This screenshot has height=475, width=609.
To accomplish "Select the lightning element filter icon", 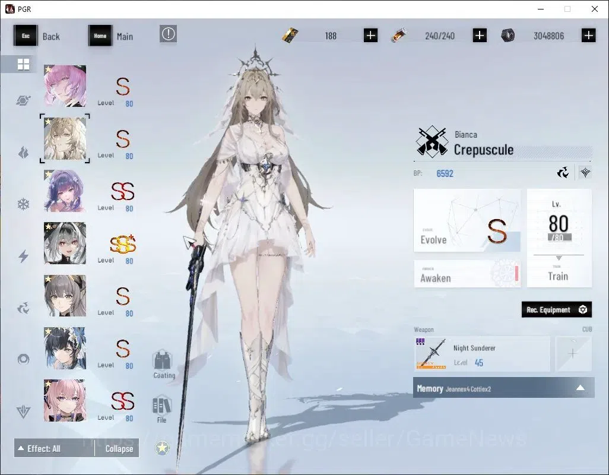I will [x=23, y=256].
